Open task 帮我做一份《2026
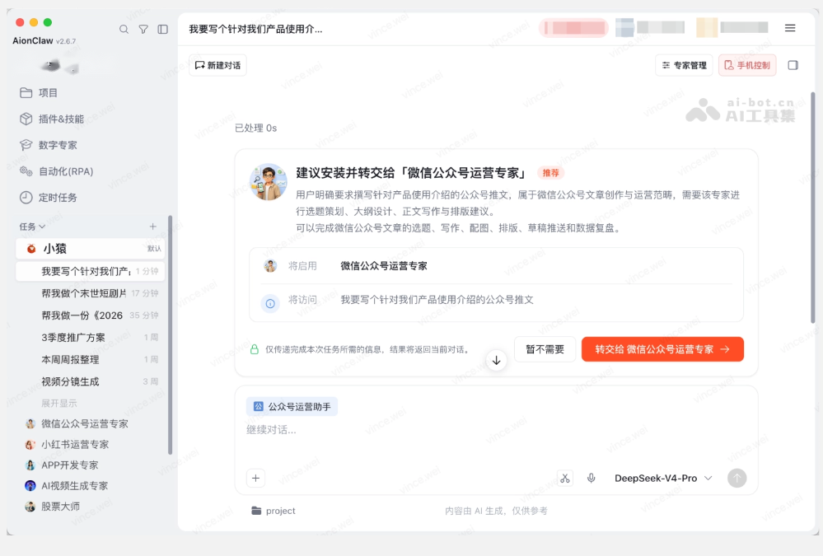823x556 pixels. (91, 315)
